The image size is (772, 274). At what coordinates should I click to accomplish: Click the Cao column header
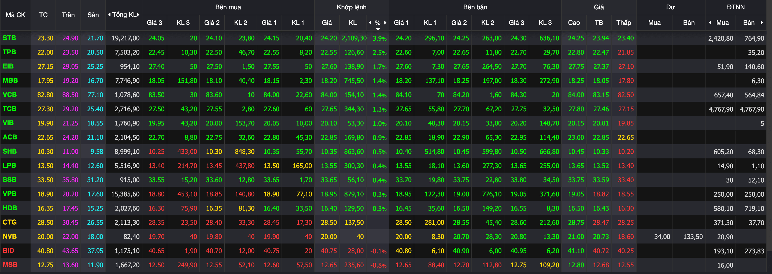pyautogui.click(x=574, y=23)
